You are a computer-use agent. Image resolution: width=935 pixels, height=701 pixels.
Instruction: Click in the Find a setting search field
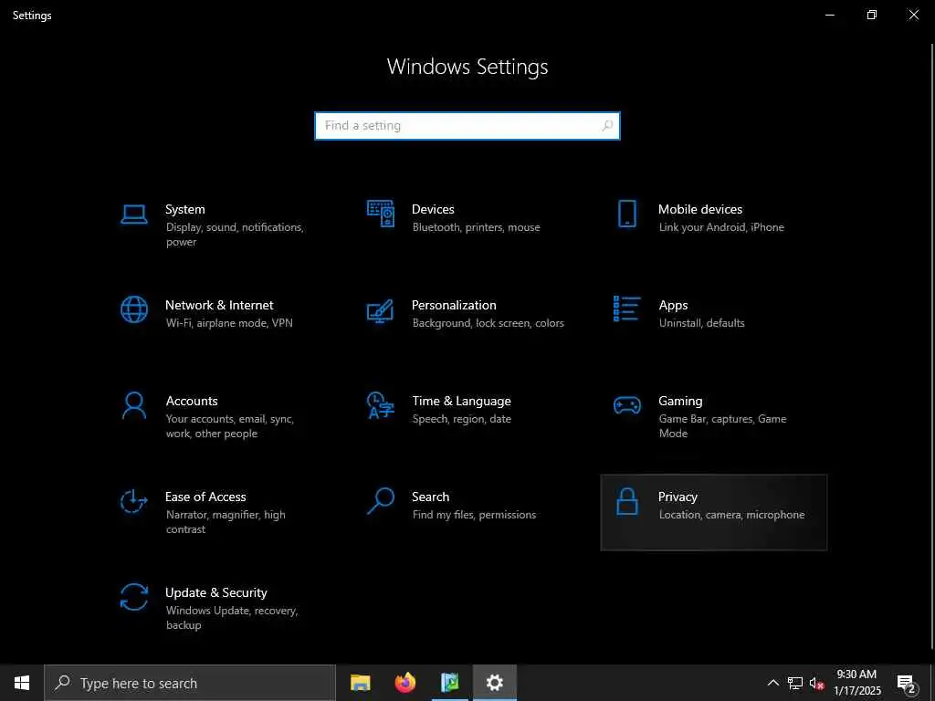(467, 126)
